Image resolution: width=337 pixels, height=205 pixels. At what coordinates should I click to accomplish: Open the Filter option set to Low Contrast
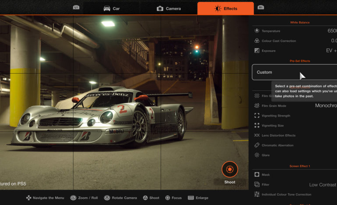(x=323, y=184)
